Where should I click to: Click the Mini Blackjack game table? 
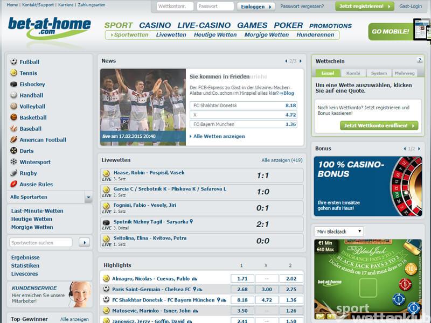coord(368,279)
